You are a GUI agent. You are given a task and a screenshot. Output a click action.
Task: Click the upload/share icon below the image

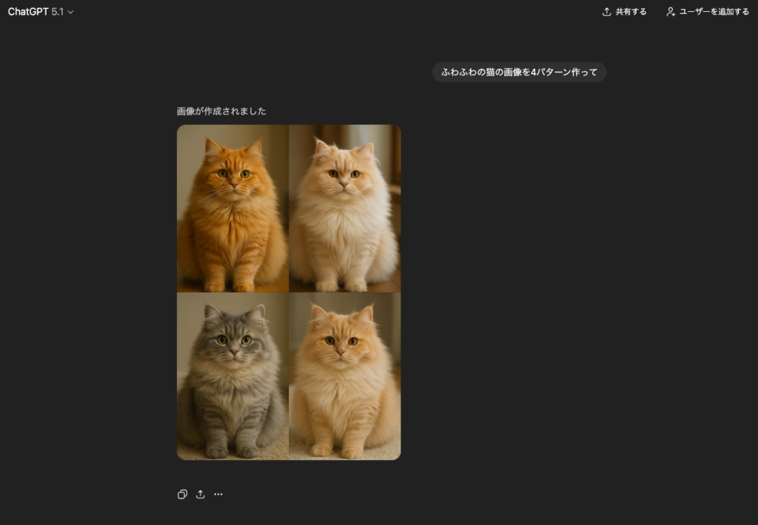[x=200, y=494]
